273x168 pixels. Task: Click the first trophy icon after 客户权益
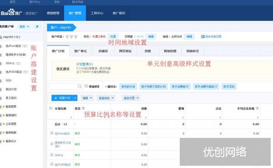coord(67,36)
